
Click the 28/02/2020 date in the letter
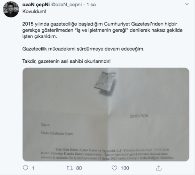click(x=139, y=116)
